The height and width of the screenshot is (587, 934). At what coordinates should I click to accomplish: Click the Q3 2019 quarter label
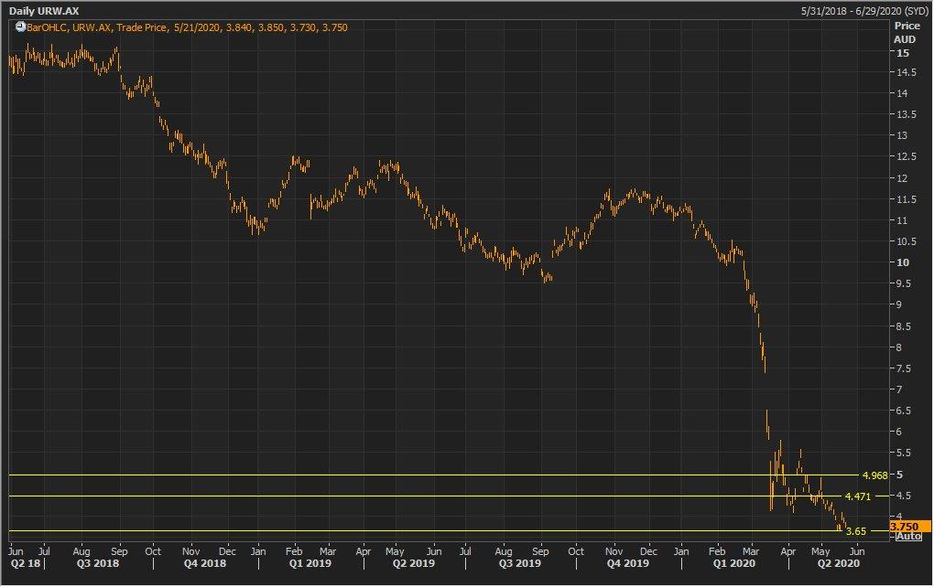click(519, 564)
